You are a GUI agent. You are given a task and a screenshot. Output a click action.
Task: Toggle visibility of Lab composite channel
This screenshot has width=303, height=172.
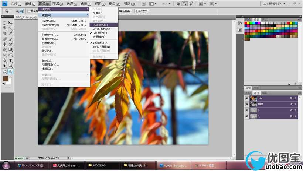click(x=247, y=98)
